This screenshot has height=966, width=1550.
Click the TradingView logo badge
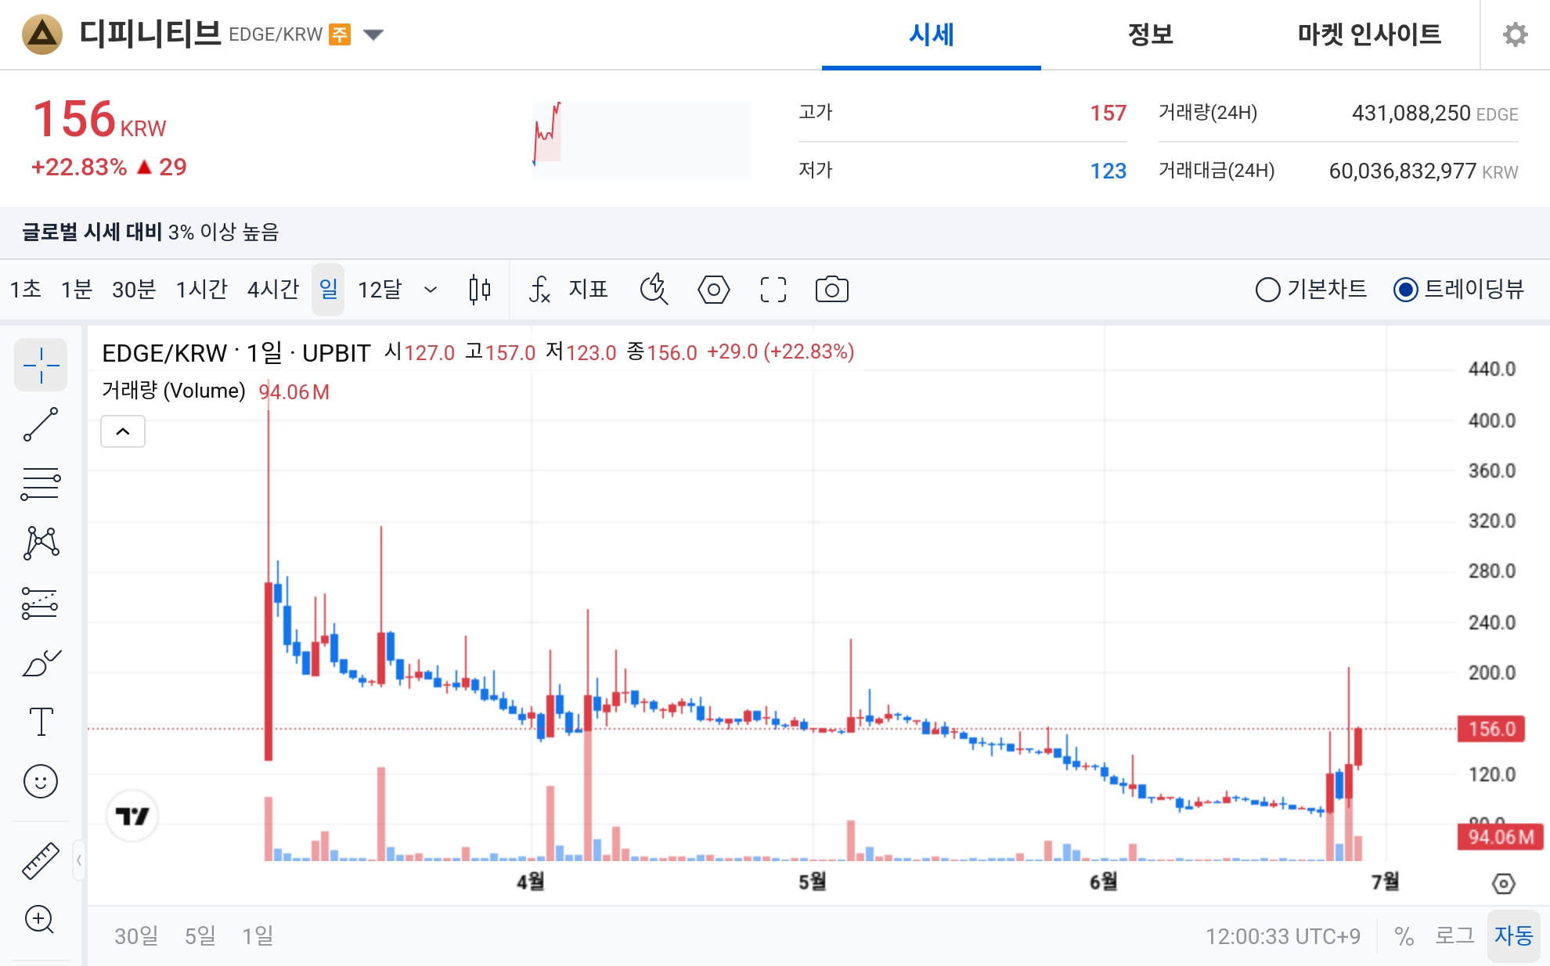(x=132, y=816)
